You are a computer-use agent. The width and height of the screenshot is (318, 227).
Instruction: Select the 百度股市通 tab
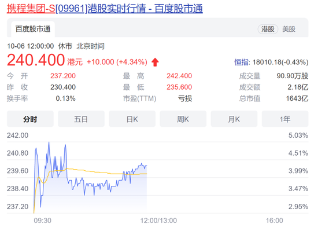pyautogui.click(x=33, y=29)
